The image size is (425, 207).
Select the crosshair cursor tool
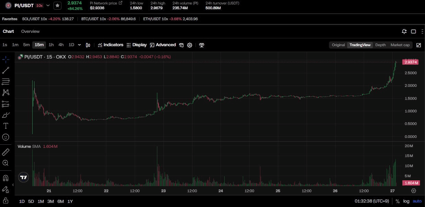click(5, 59)
